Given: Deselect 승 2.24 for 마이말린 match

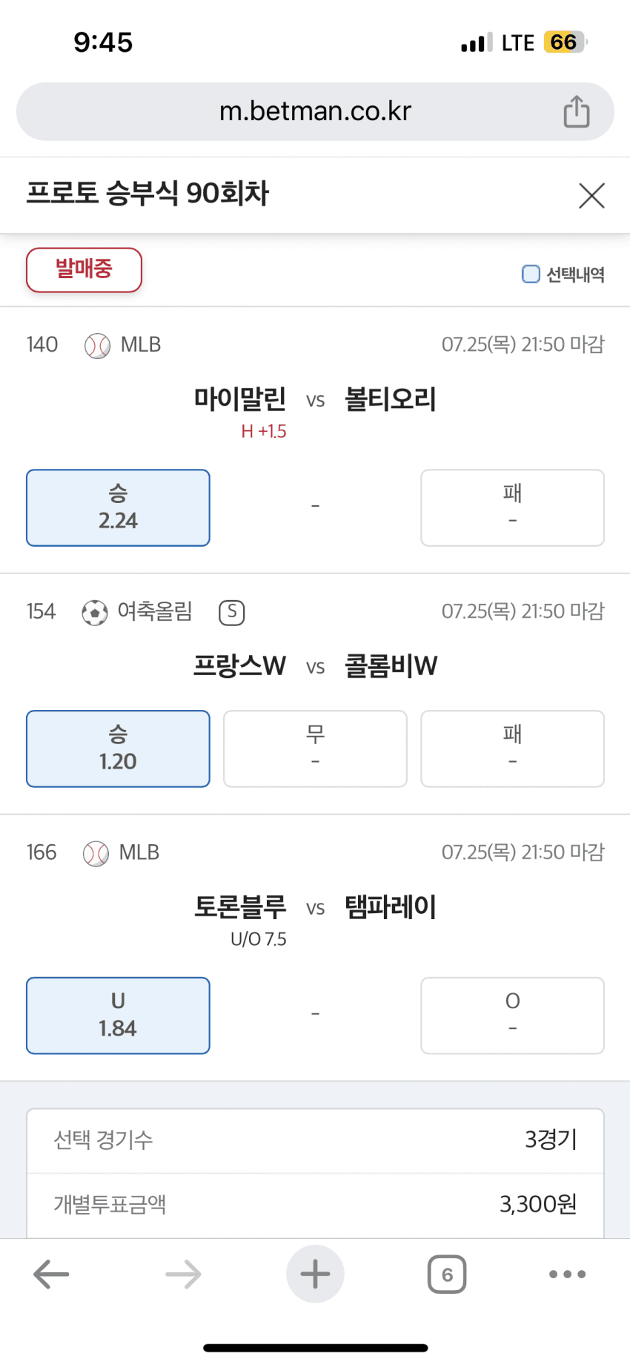Looking at the screenshot, I should [x=118, y=508].
